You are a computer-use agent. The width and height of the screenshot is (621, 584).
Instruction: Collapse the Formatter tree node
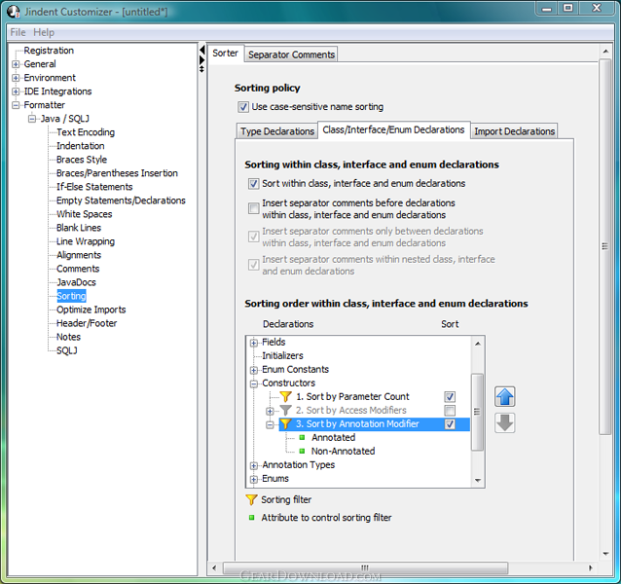16,105
